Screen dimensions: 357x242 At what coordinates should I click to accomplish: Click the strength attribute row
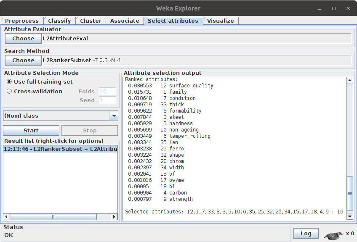click(160, 199)
